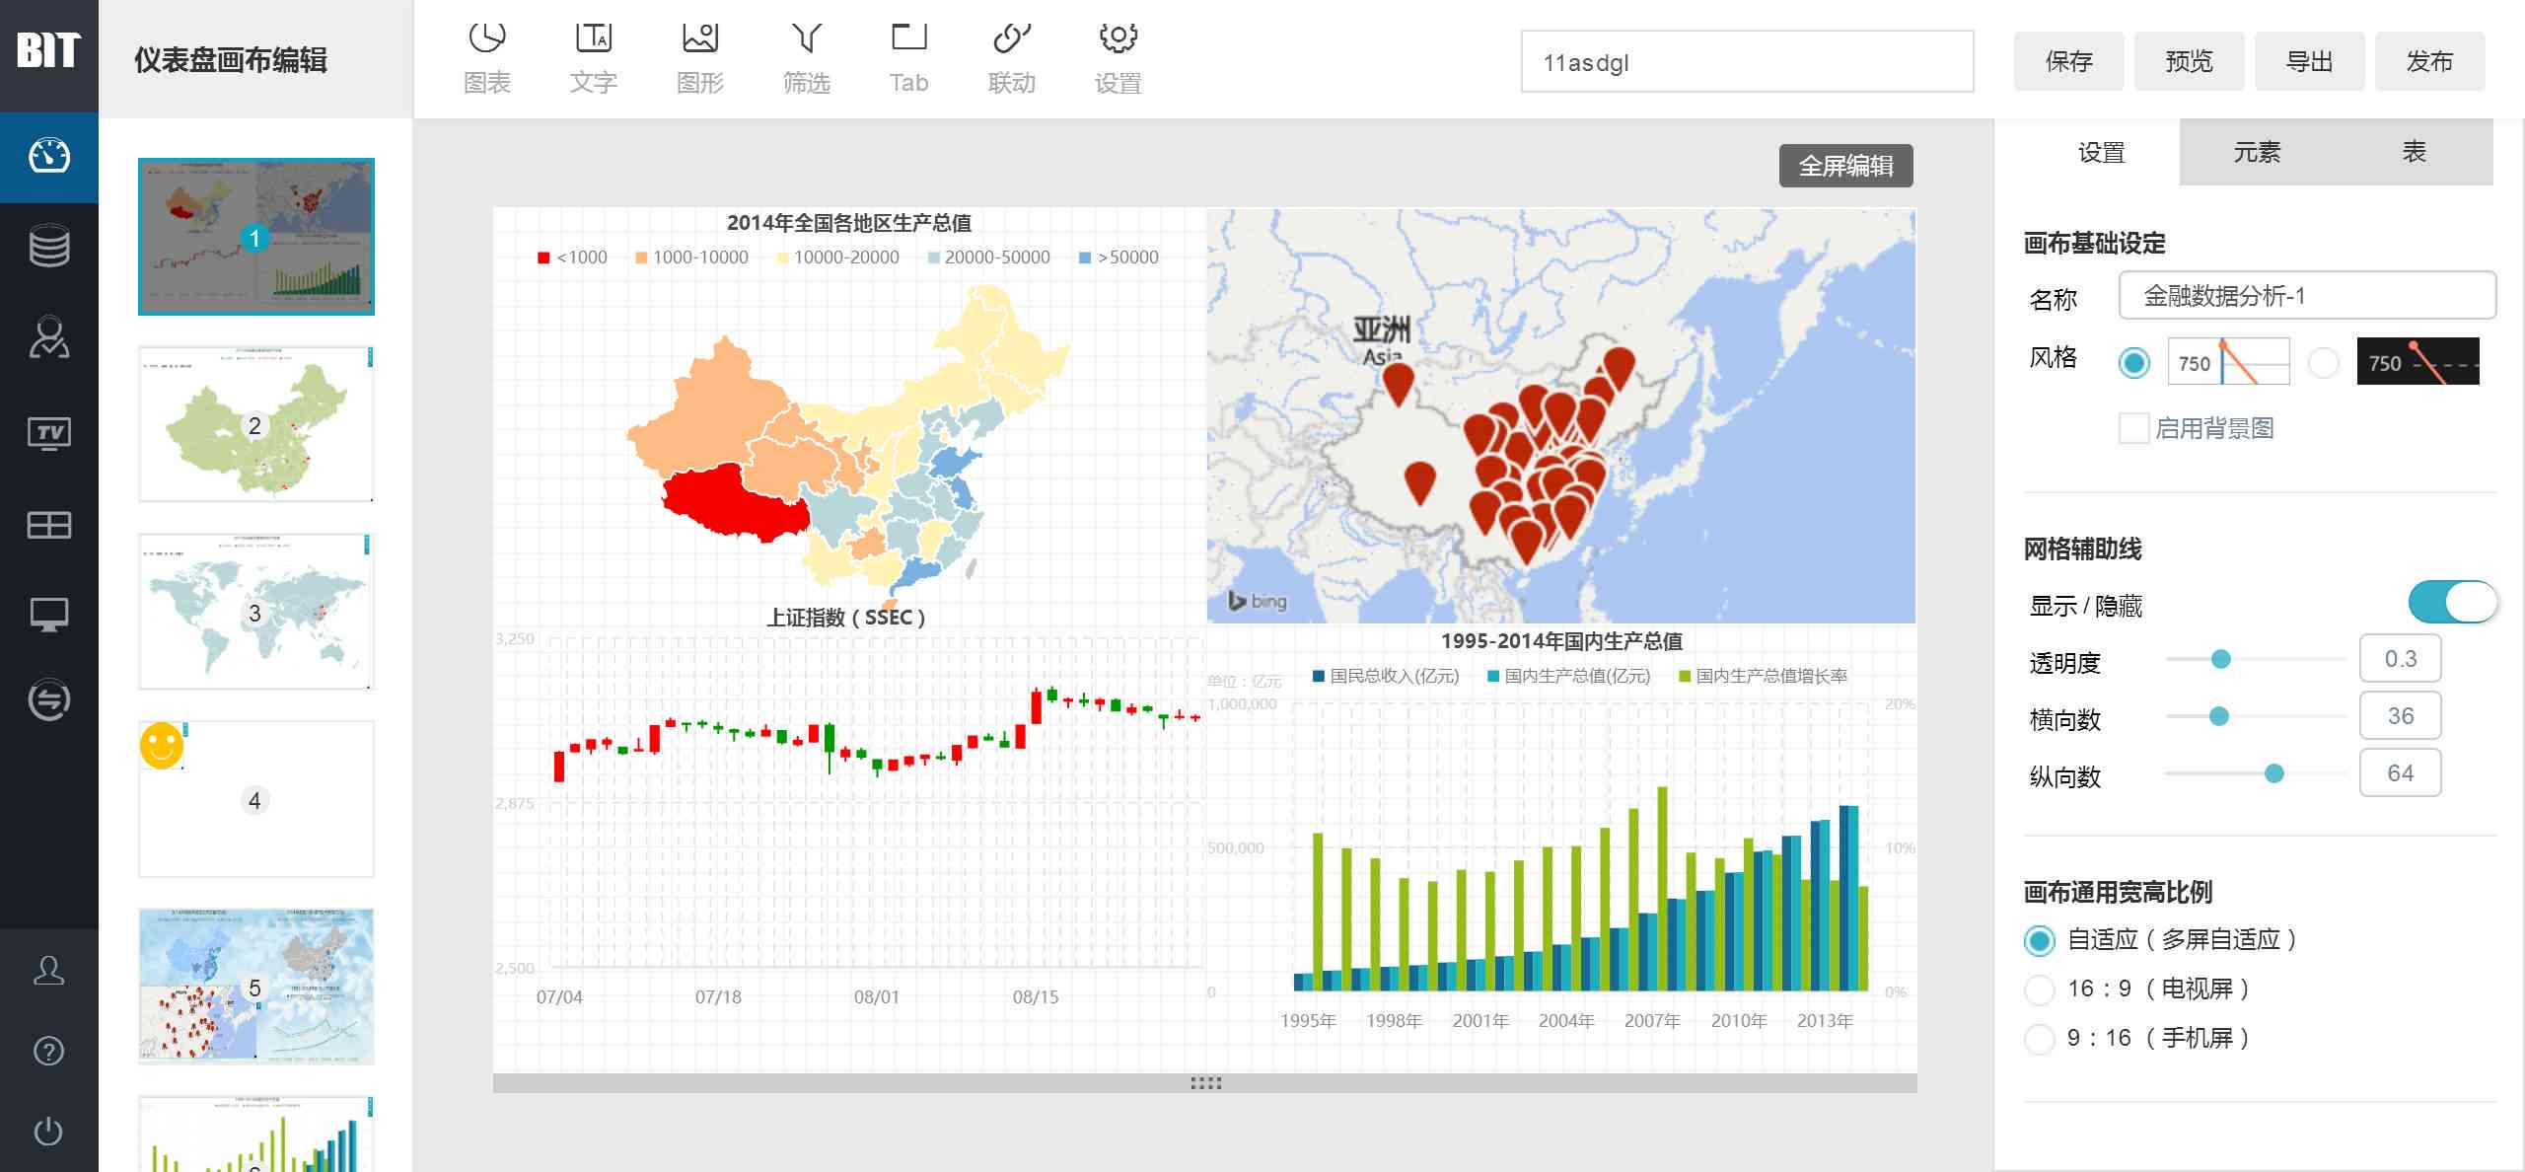Select page thumbnail 2 green China map

point(256,424)
